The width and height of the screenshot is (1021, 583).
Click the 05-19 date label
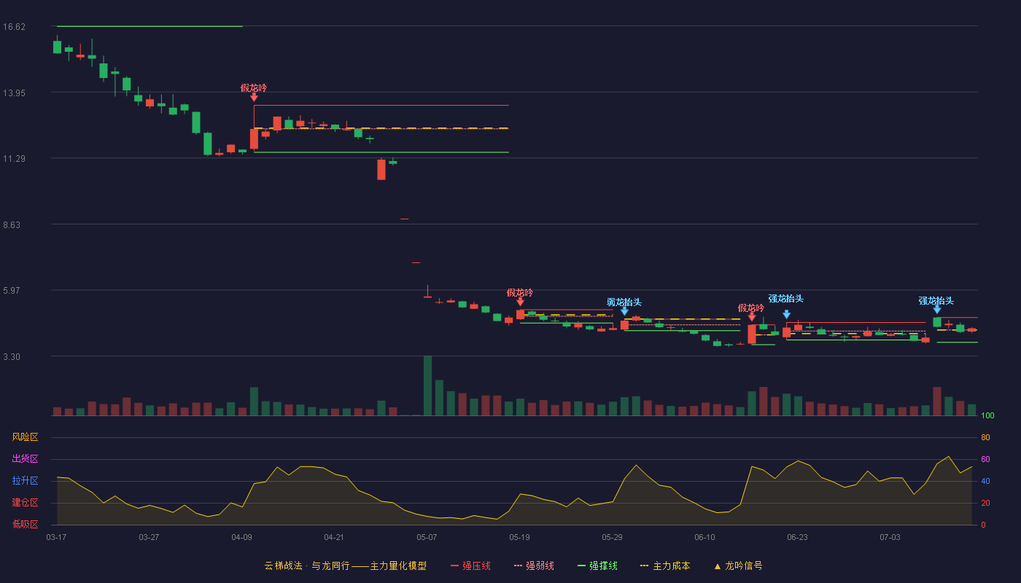pyautogui.click(x=519, y=537)
